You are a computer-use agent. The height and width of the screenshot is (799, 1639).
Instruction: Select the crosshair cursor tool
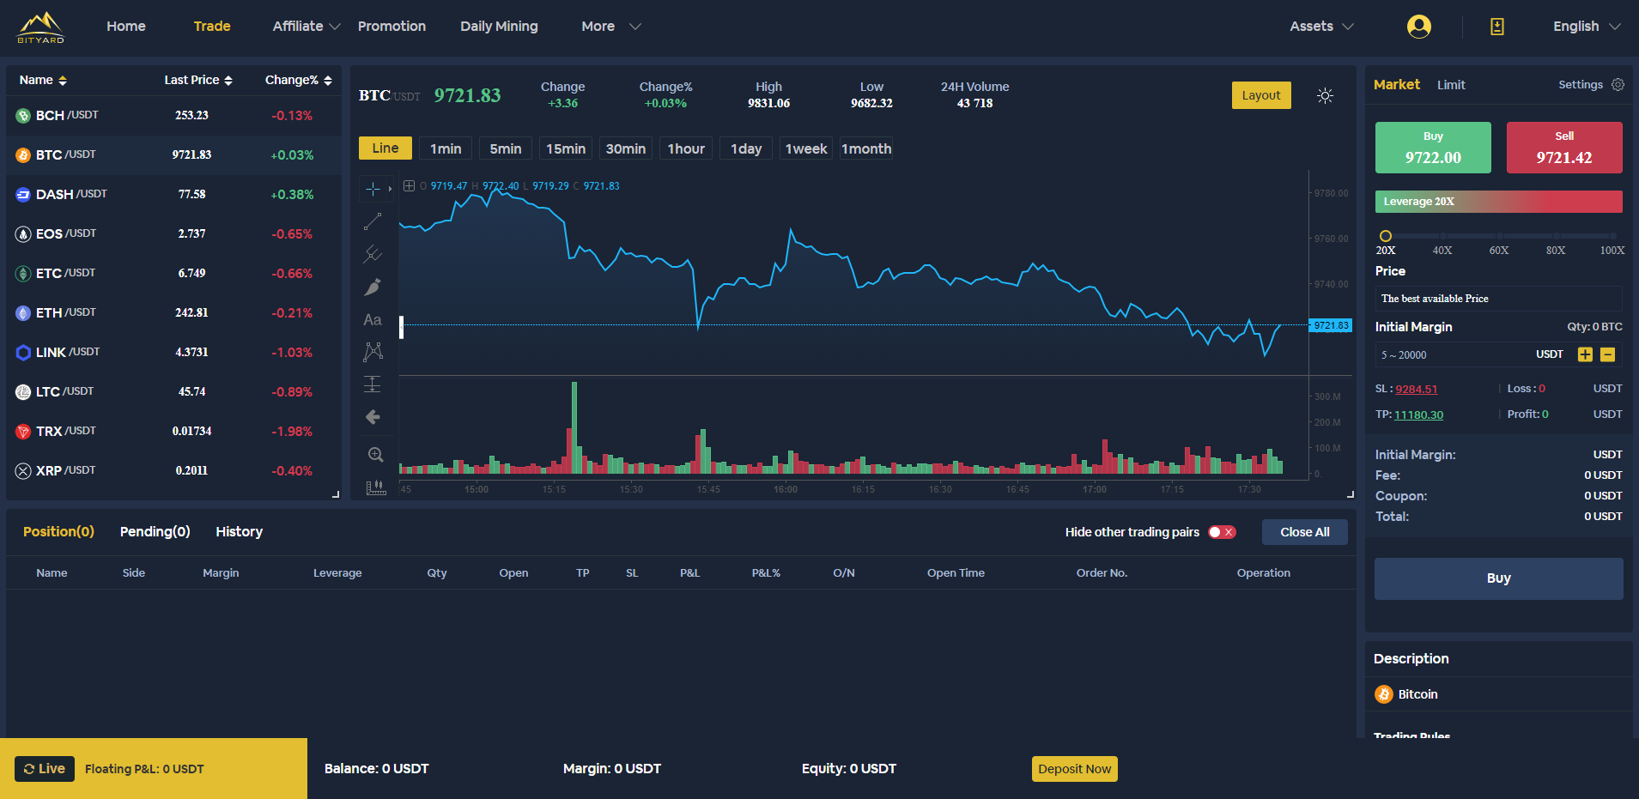pyautogui.click(x=373, y=189)
